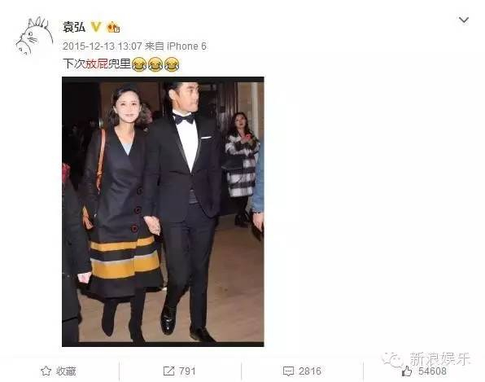The width and height of the screenshot is (485, 382).
Task: Toggle 收藏 to save this post
Action: click(x=58, y=371)
